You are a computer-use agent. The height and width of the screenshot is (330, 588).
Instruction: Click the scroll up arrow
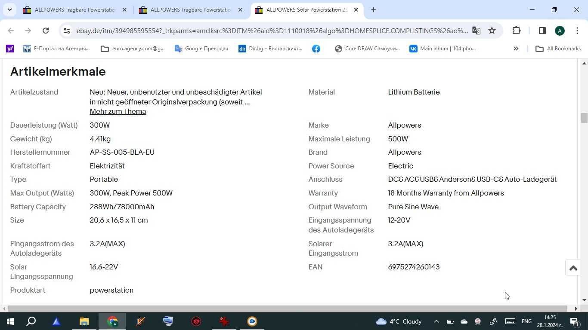coord(584,64)
